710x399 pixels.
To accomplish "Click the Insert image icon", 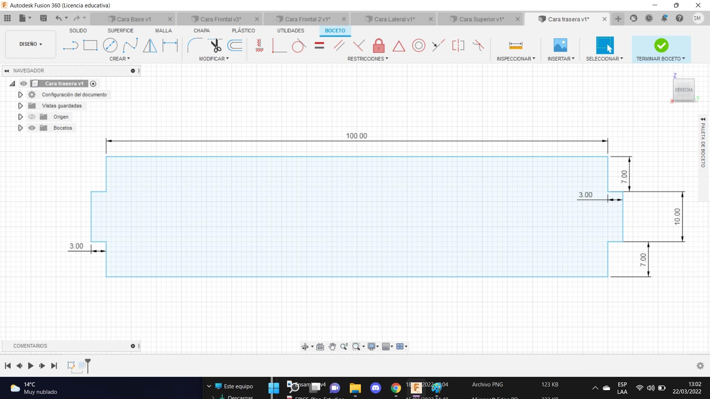I will pyautogui.click(x=560, y=45).
